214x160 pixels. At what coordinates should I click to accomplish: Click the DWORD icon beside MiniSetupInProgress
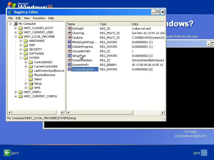[x=70, y=42]
